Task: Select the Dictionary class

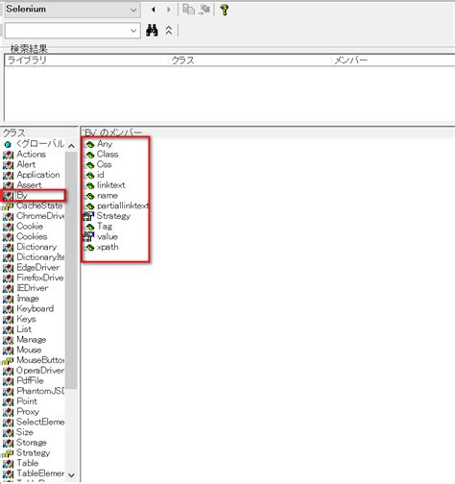Action: [30, 247]
